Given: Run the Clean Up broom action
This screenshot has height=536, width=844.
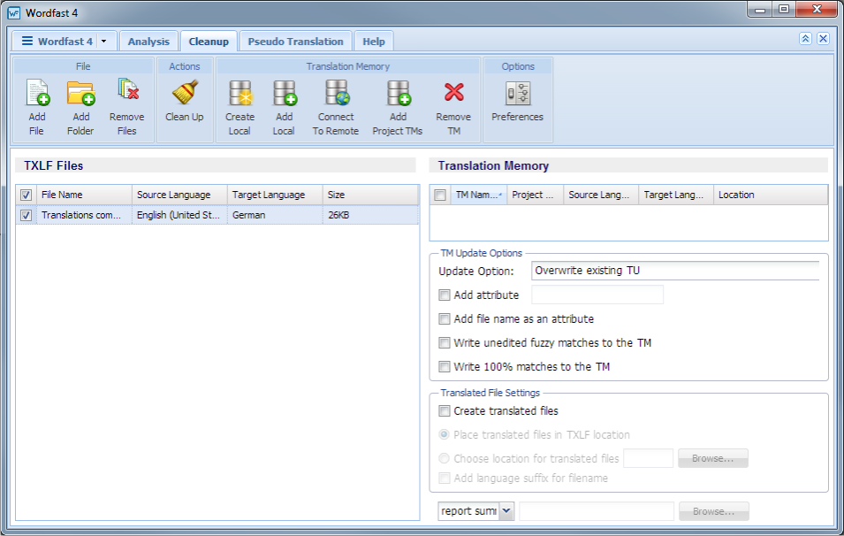Looking at the screenshot, I should (x=185, y=92).
